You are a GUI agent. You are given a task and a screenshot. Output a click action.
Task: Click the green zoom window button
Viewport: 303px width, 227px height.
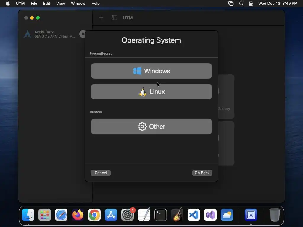tap(38, 18)
